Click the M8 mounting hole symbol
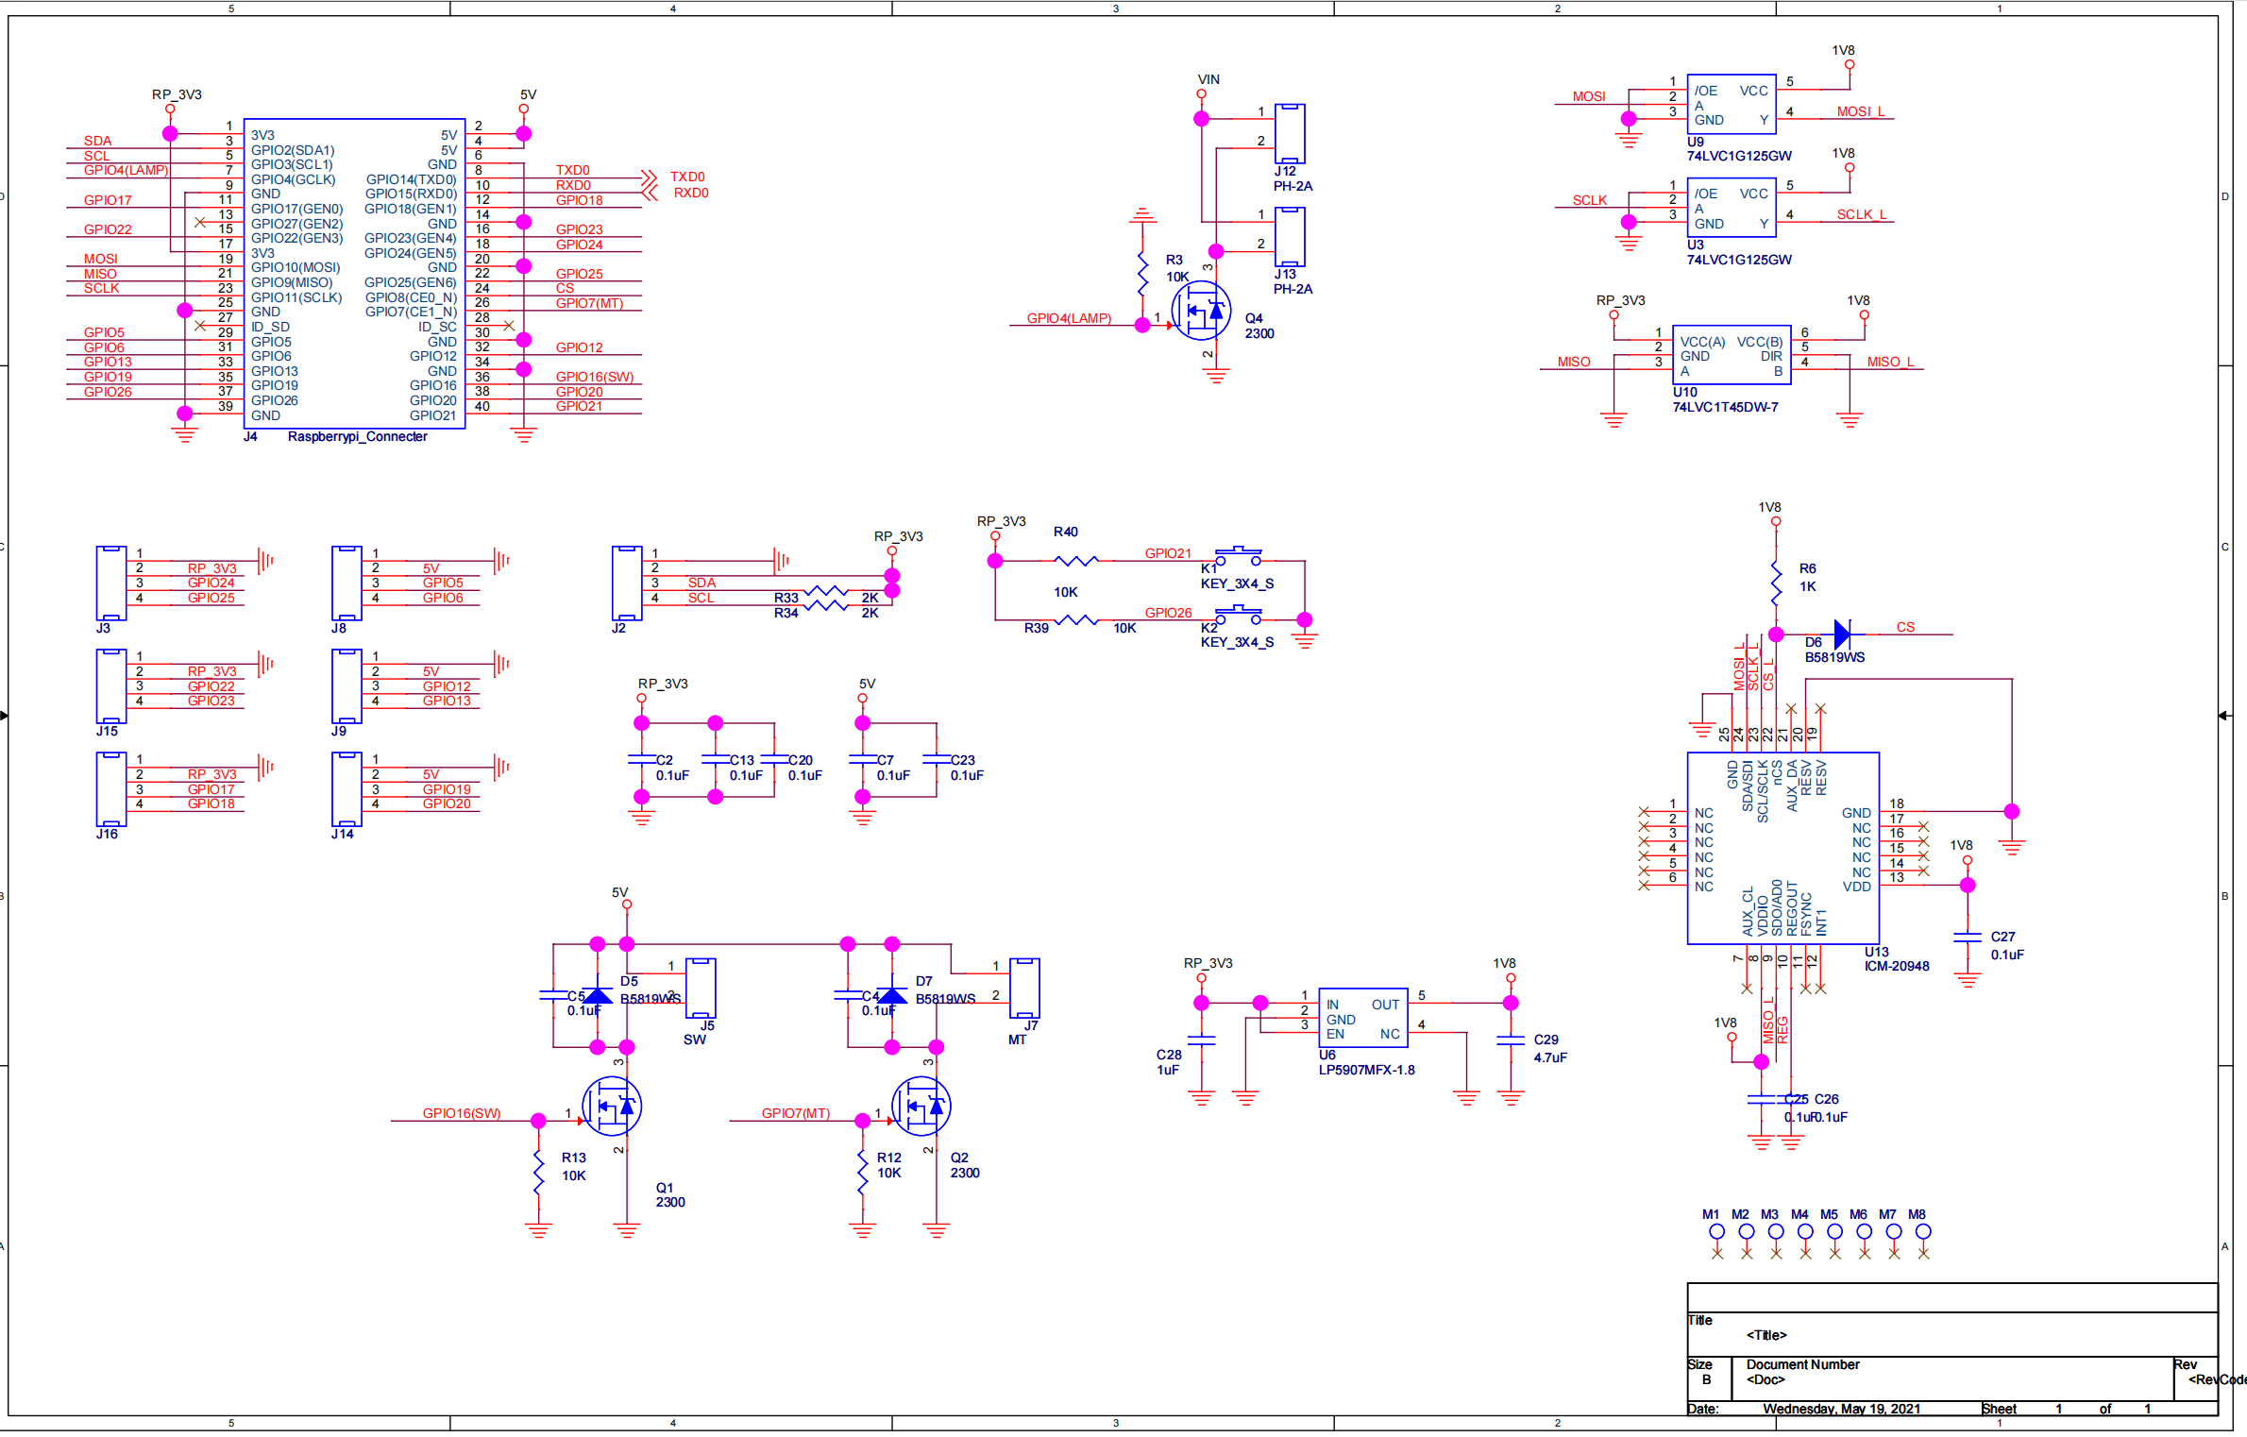The image size is (2247, 1437). 1923,1232
